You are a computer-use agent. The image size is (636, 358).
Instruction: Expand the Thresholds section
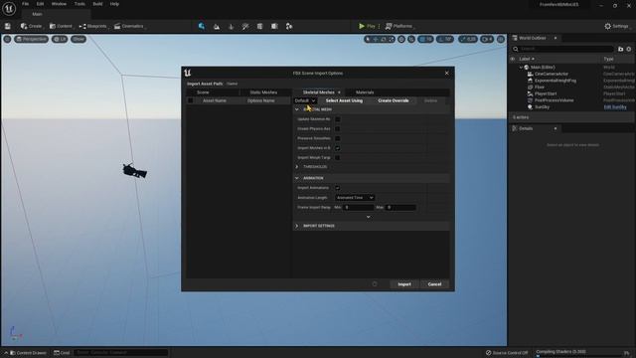pos(297,167)
